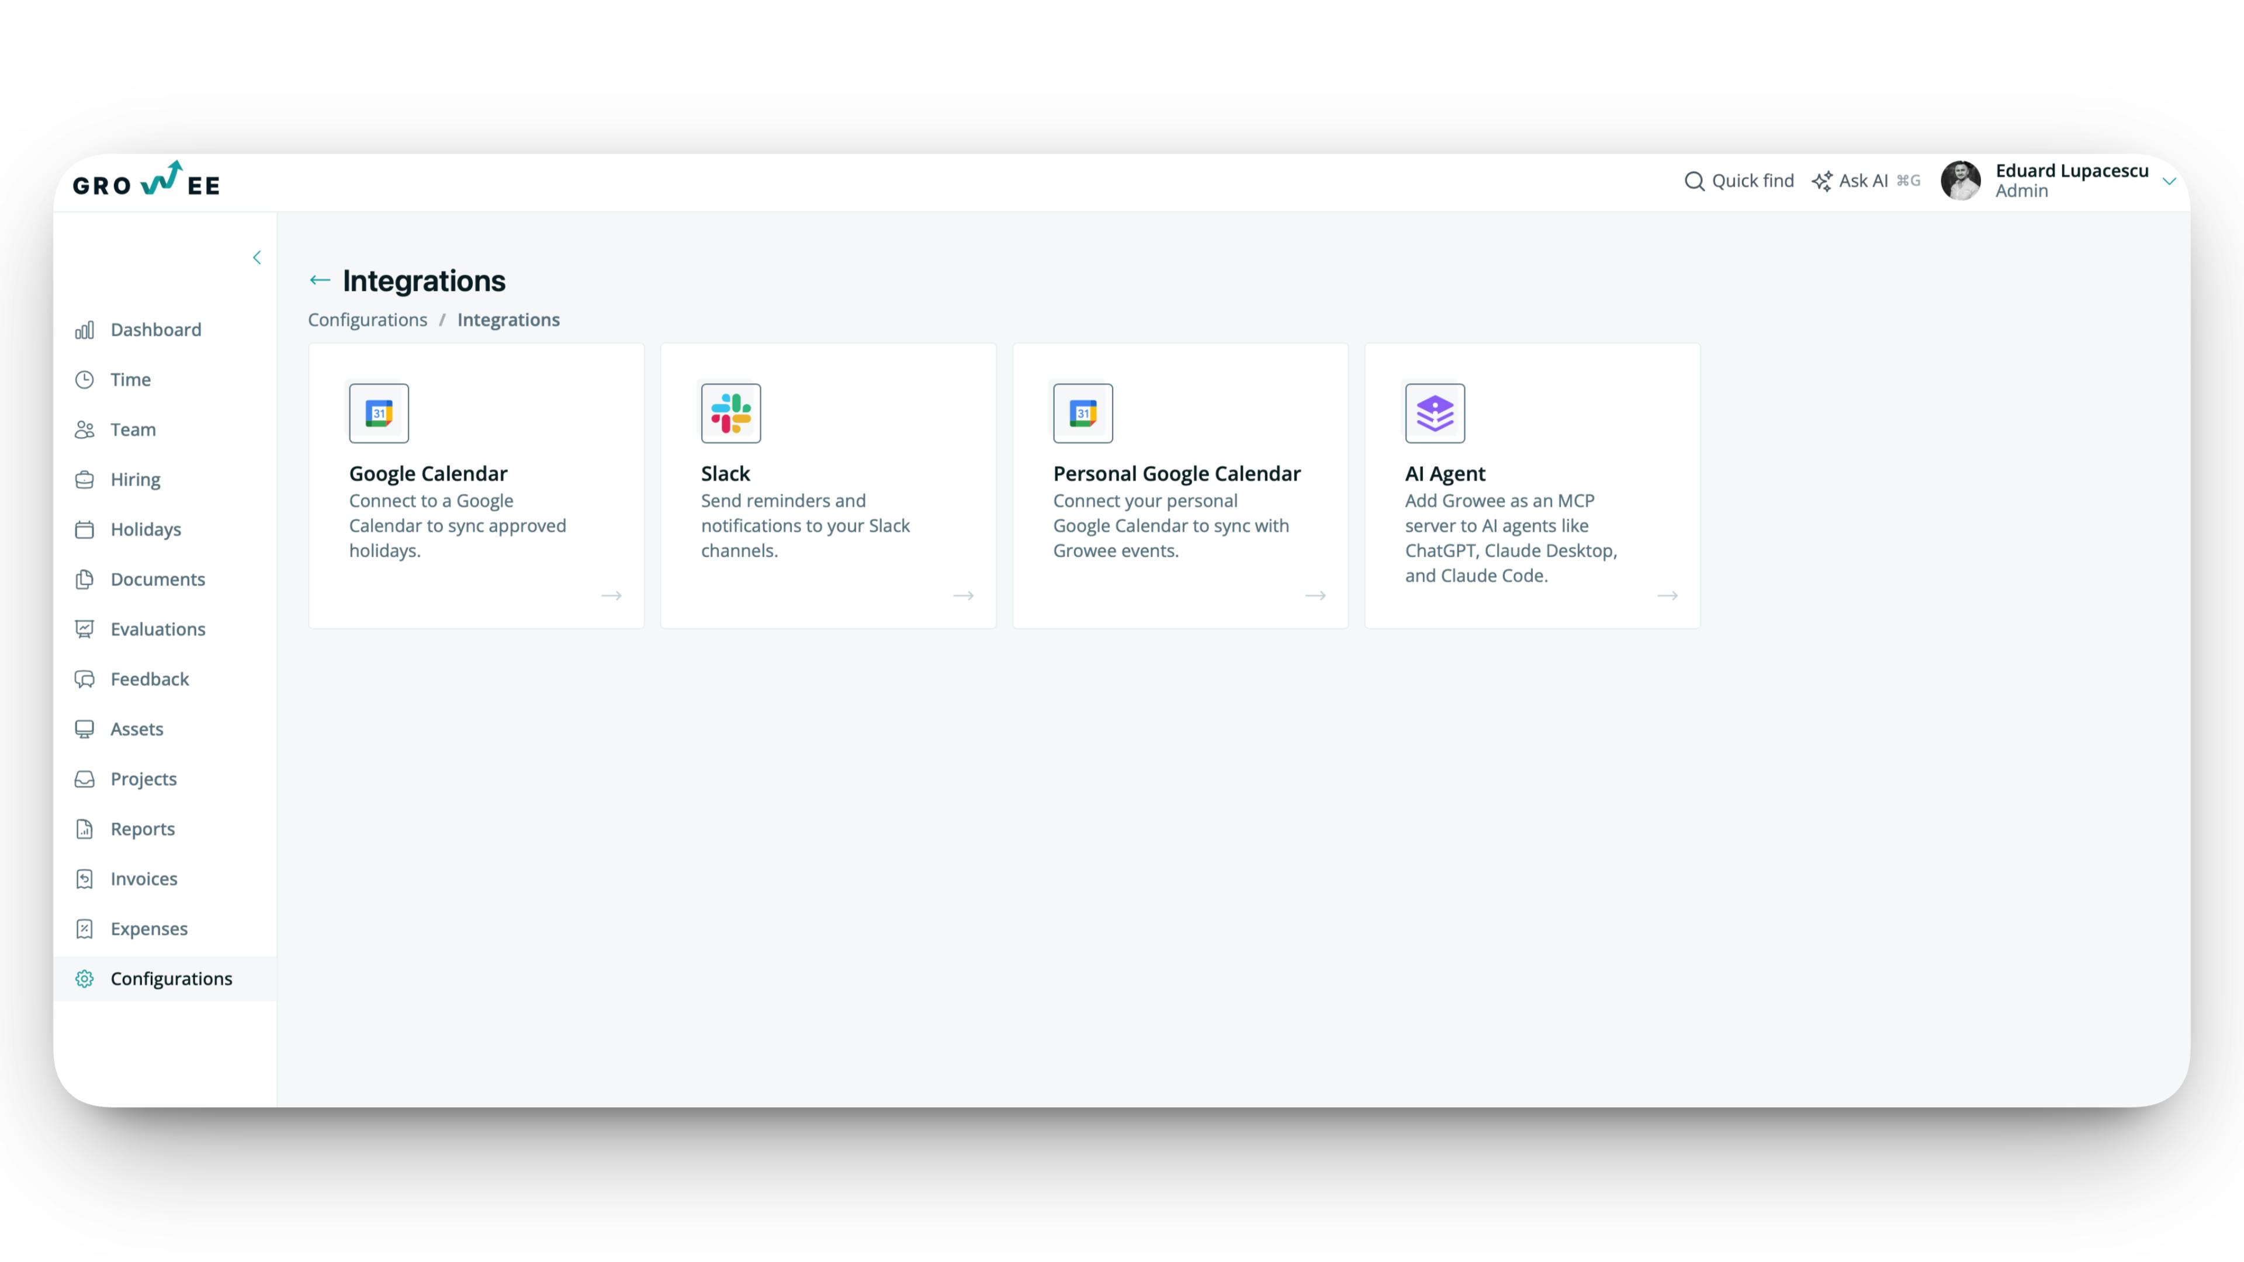Click the AI Agent card title
This screenshot has width=2244, height=1262.
point(1445,474)
